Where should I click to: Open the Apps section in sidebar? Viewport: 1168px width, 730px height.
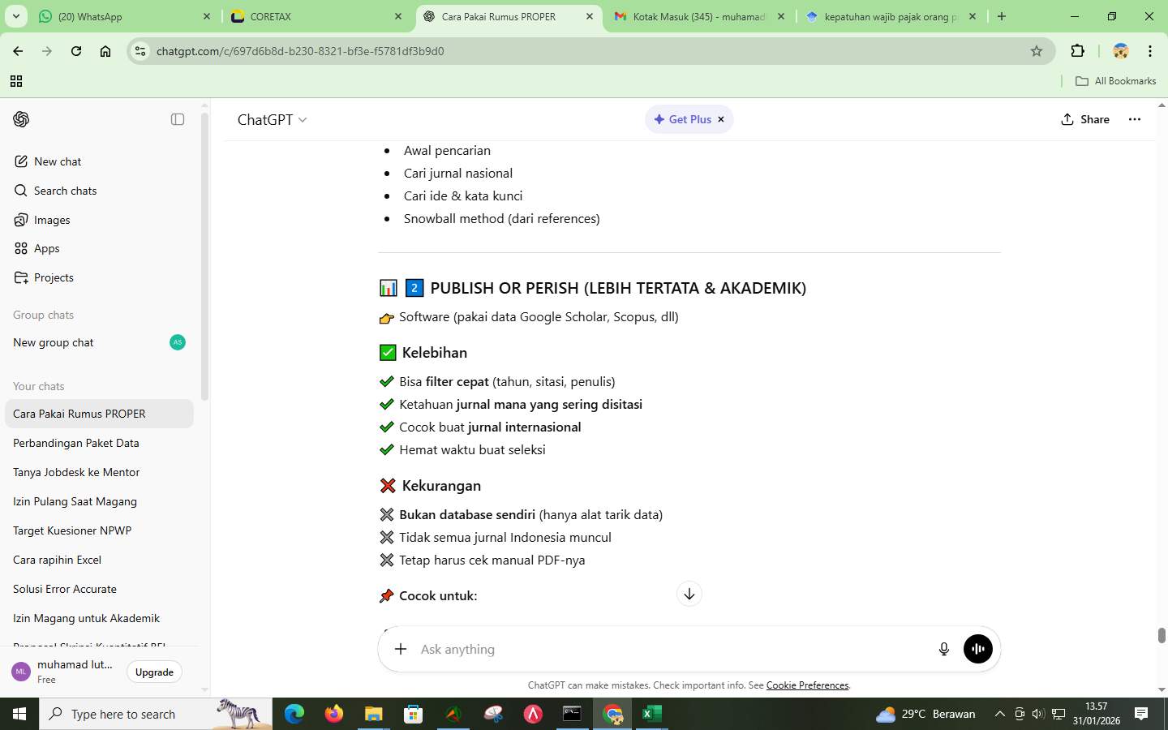[x=47, y=249]
